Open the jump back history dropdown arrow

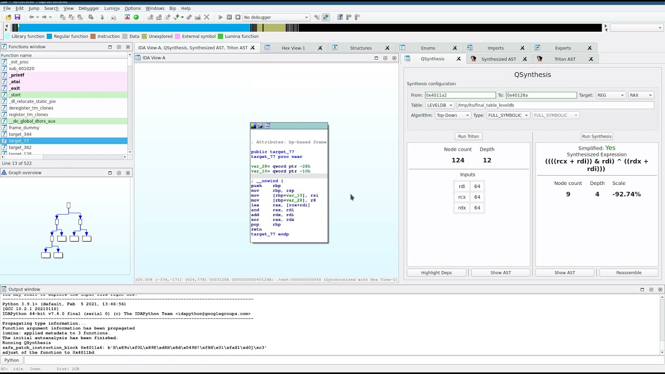click(37, 17)
